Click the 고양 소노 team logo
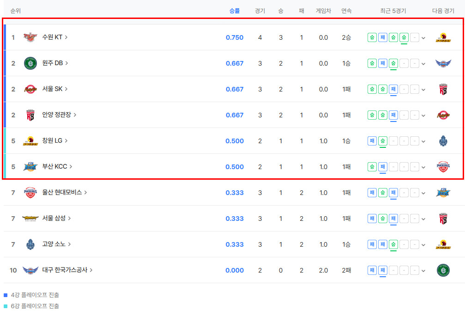 click(x=30, y=244)
